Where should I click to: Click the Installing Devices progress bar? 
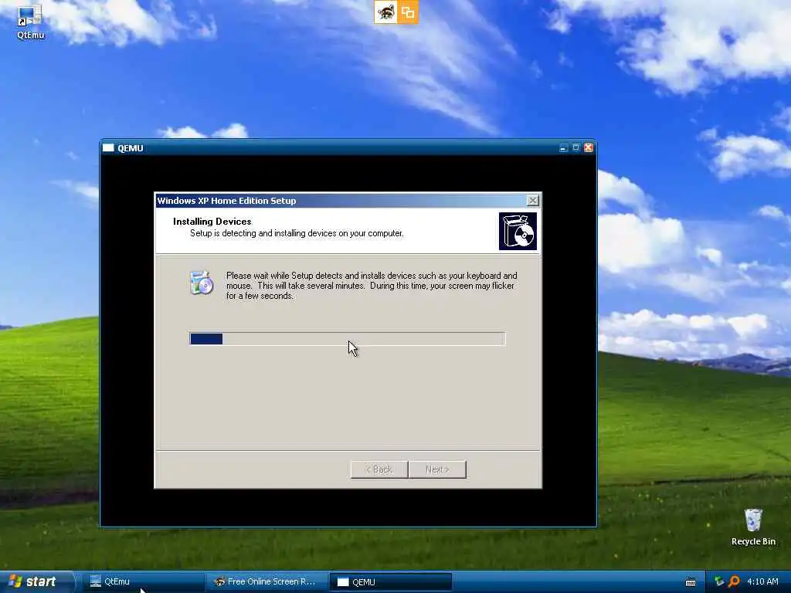(347, 339)
